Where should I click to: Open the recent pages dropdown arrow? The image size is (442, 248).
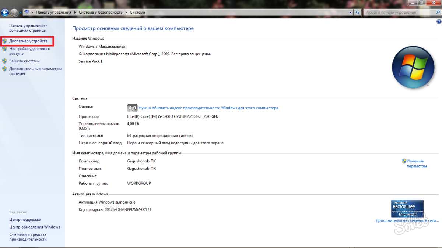[x=21, y=12]
